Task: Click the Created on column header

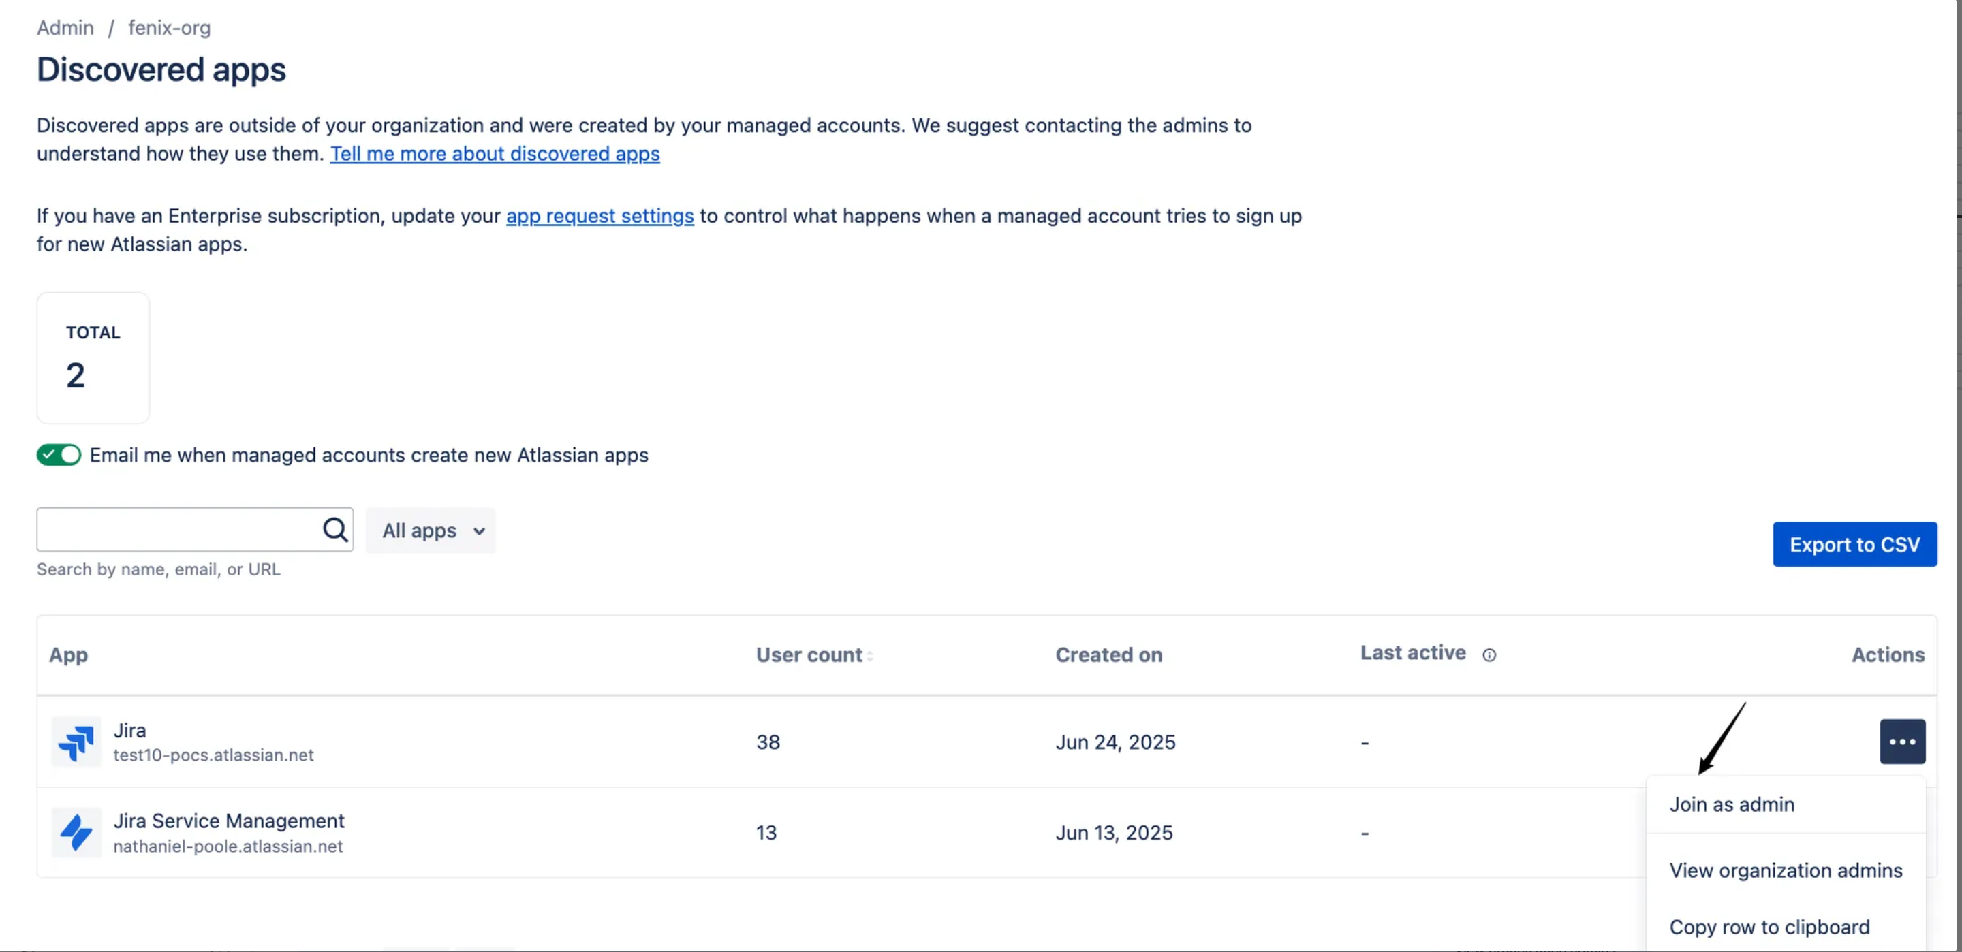Action: pyautogui.click(x=1108, y=655)
